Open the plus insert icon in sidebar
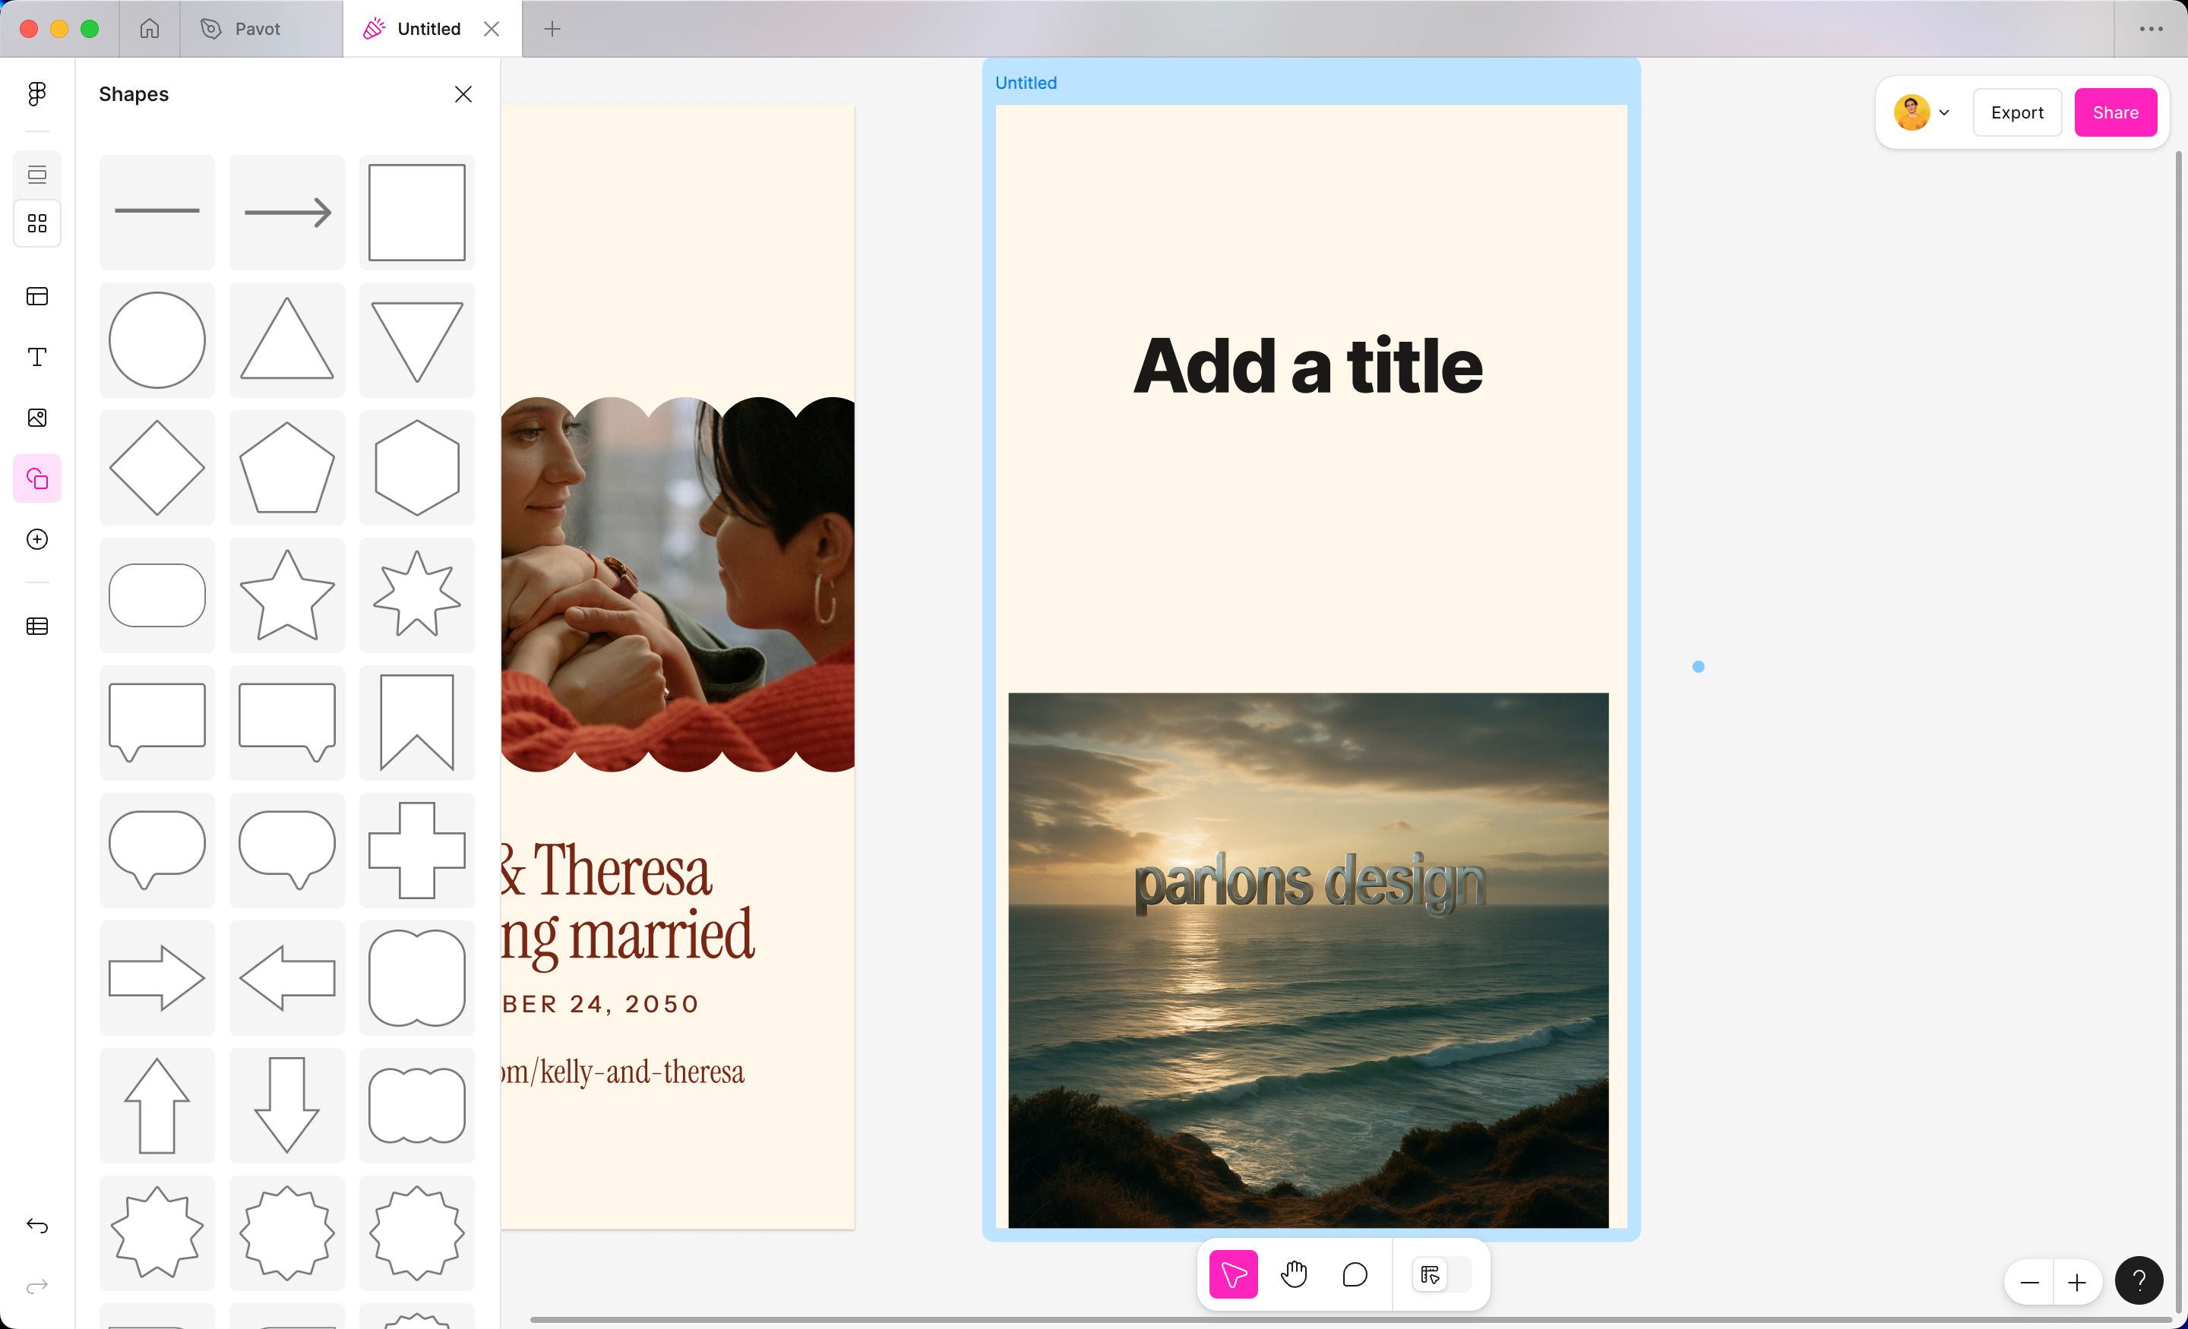 click(x=37, y=540)
